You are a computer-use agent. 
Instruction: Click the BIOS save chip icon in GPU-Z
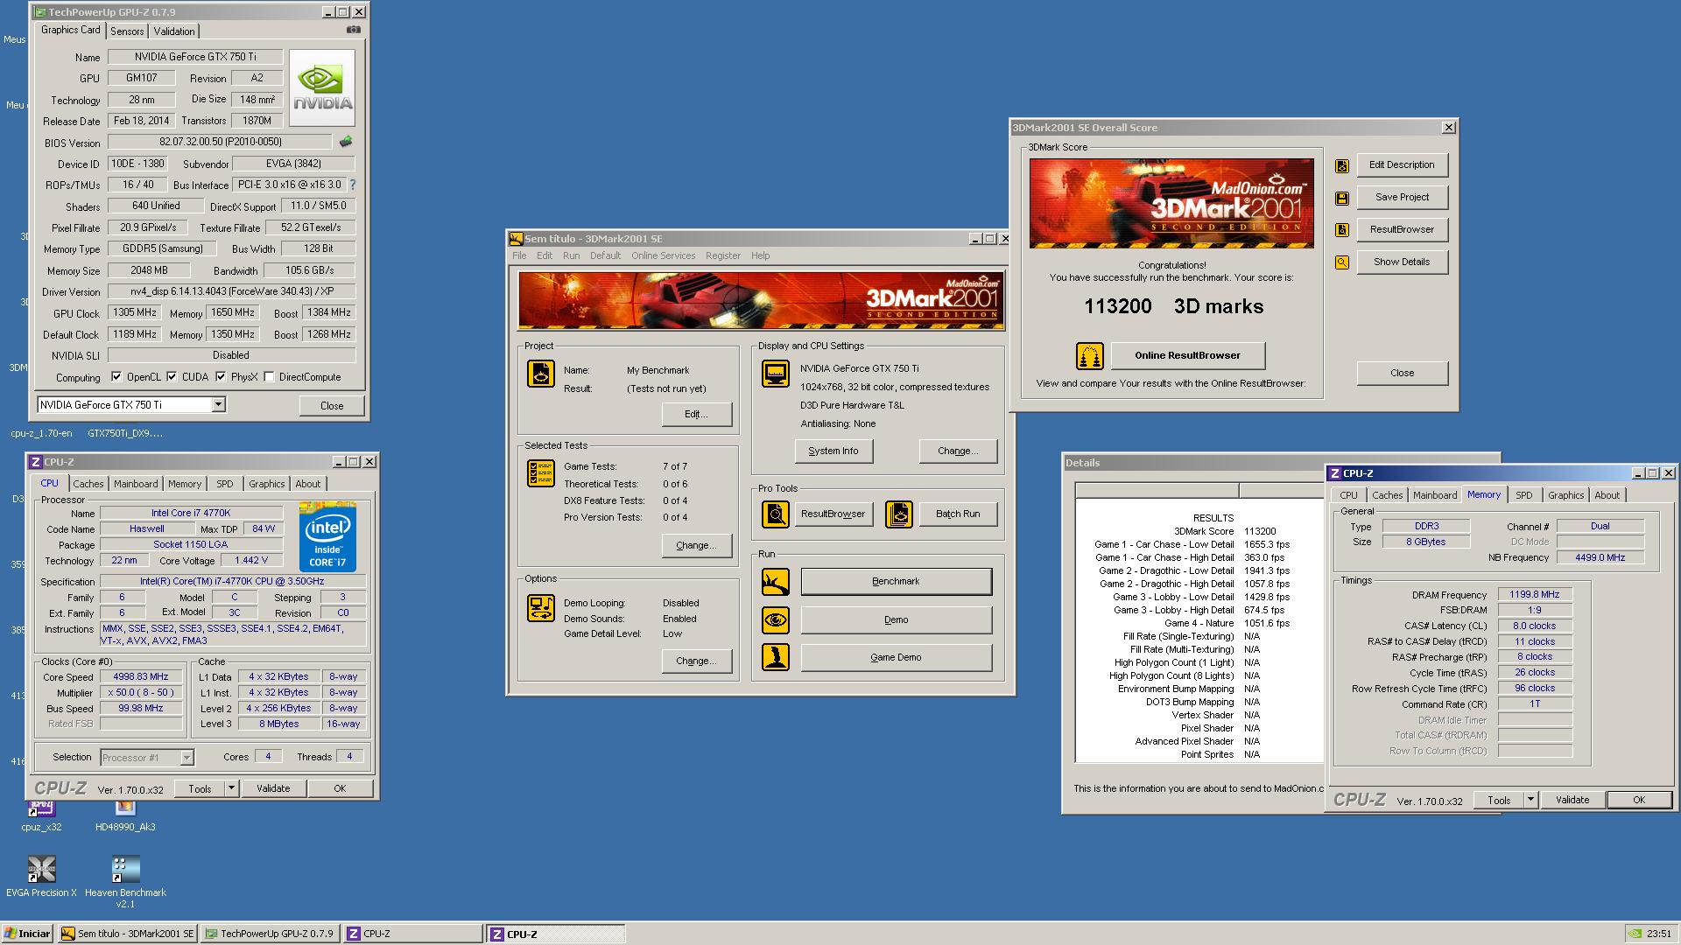tap(346, 142)
